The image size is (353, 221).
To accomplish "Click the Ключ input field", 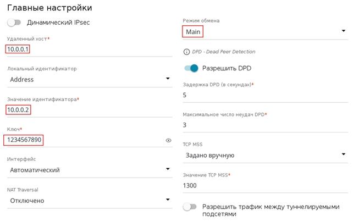I will (x=82, y=140).
